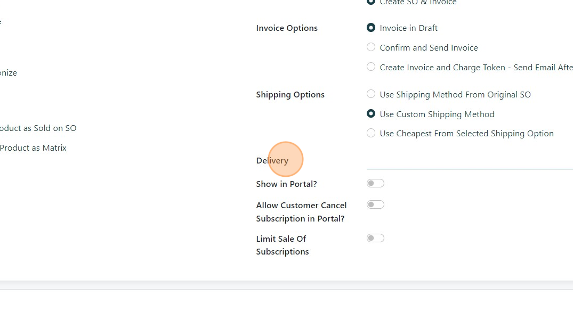Click the Invoice Options label

tap(287, 28)
